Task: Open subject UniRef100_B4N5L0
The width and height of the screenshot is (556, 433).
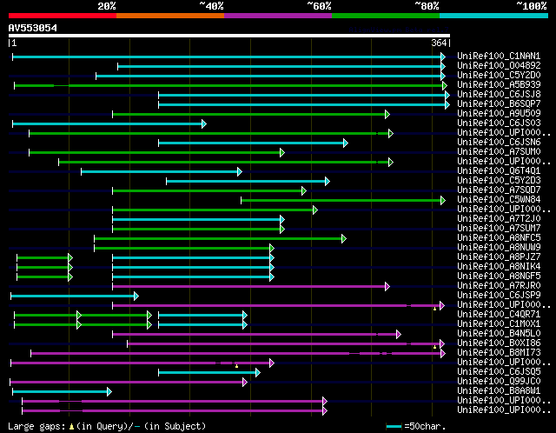Action: pos(499,334)
